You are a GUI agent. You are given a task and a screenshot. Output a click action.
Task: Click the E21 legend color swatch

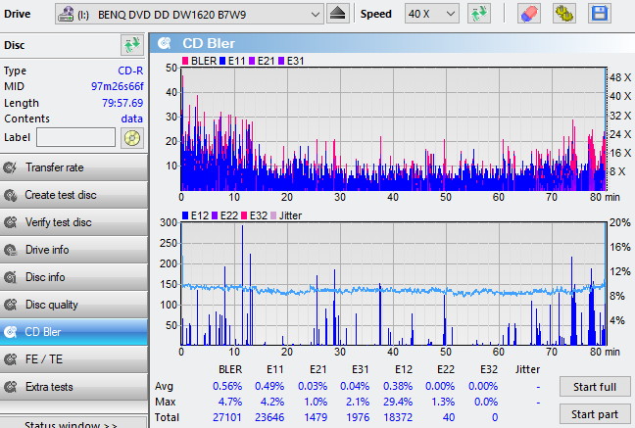click(x=252, y=61)
